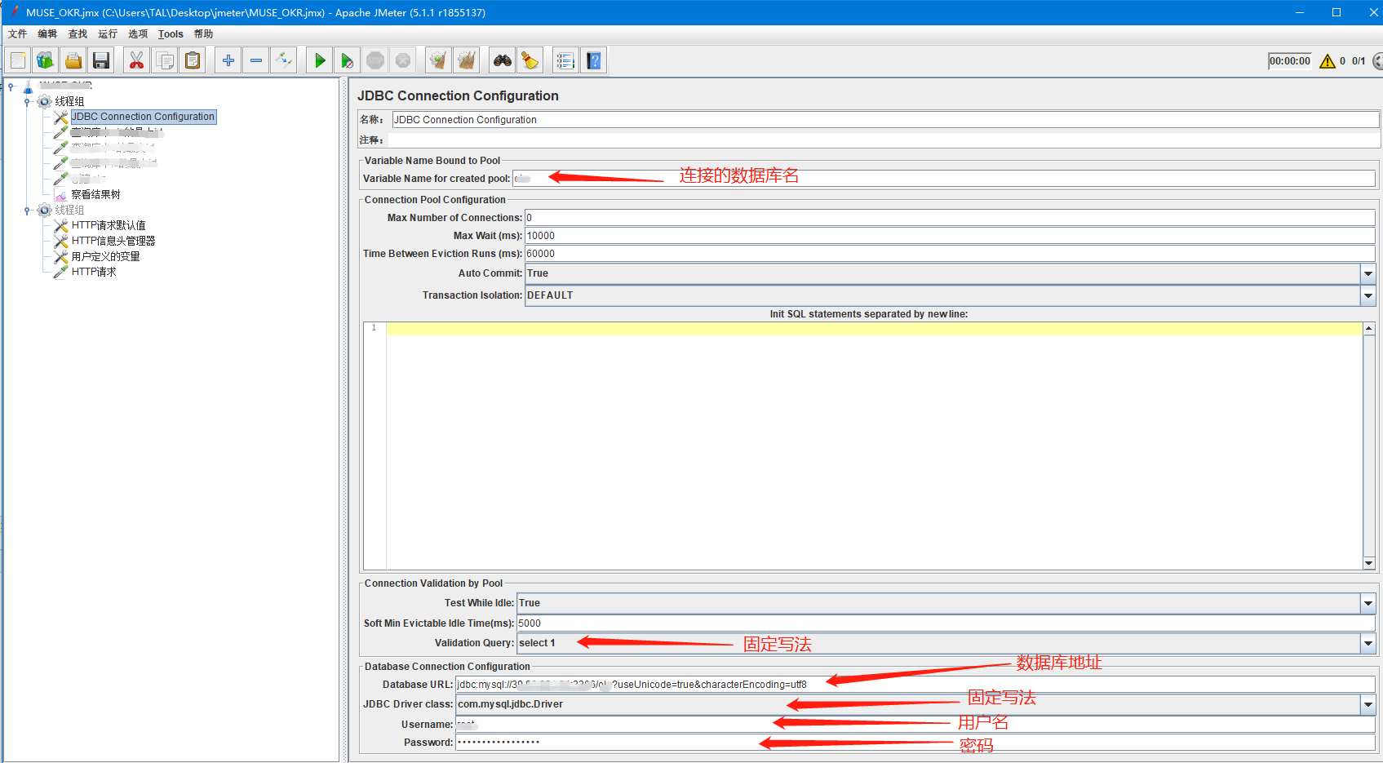Click the Max Wait (ms) field
Screen dimensions: 1383x763
pyautogui.click(x=950, y=236)
